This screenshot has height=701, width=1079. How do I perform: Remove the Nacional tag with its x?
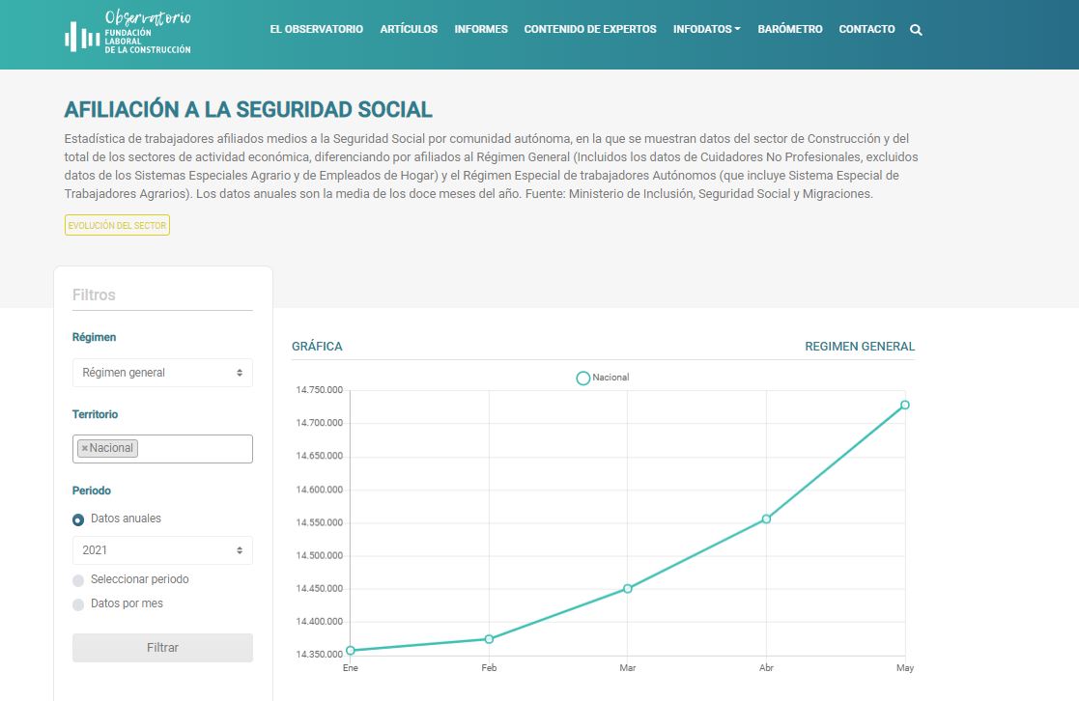[x=85, y=448]
